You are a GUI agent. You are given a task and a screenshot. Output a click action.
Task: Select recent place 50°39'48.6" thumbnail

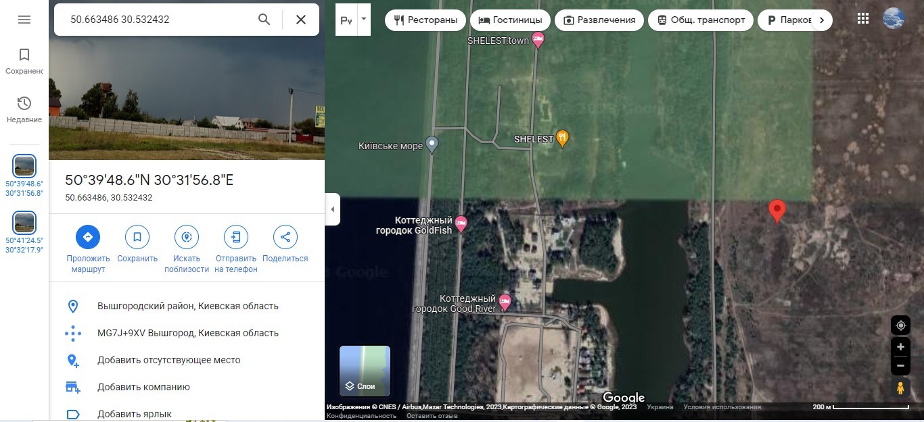point(24,166)
